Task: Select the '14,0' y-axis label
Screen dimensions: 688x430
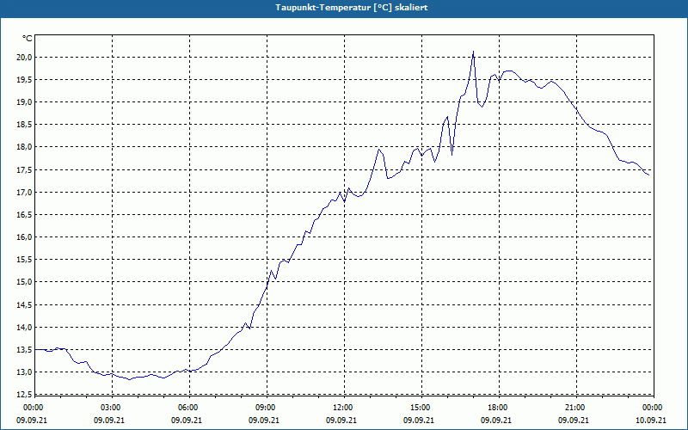Action: click(25, 327)
